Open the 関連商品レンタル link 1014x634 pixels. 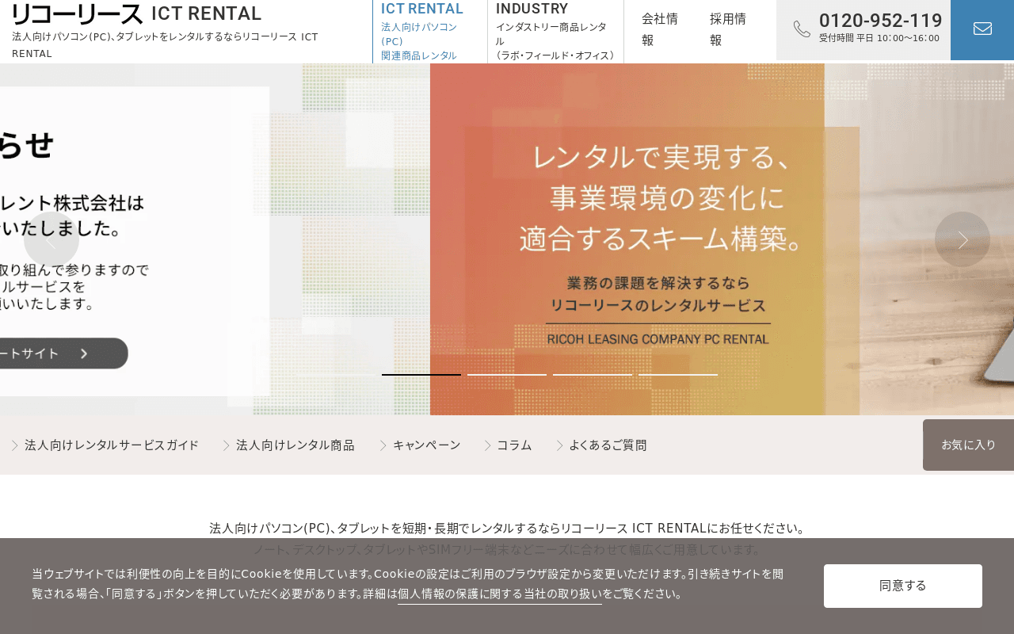(x=418, y=55)
